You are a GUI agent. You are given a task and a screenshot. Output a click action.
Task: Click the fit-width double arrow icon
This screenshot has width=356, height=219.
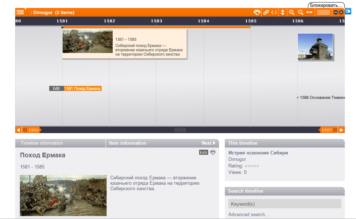pyautogui.click(x=309, y=12)
